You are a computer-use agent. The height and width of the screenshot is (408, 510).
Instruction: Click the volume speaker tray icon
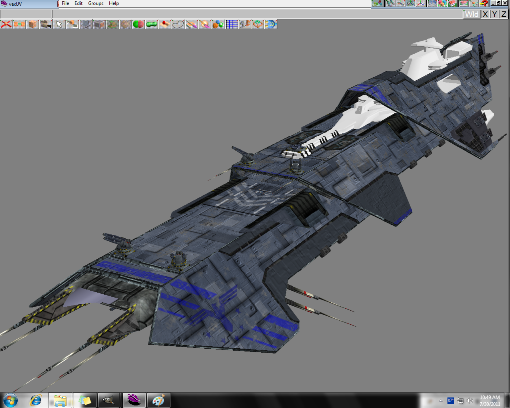pyautogui.click(x=469, y=401)
